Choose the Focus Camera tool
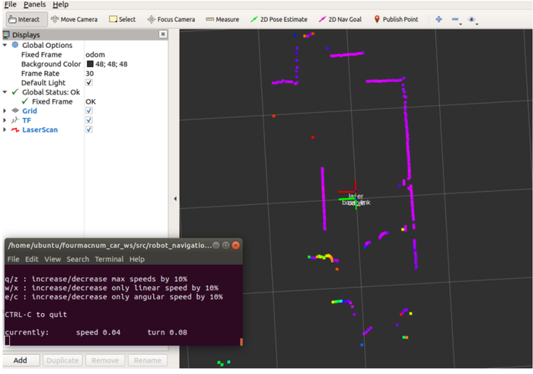533x374 pixels. point(171,19)
